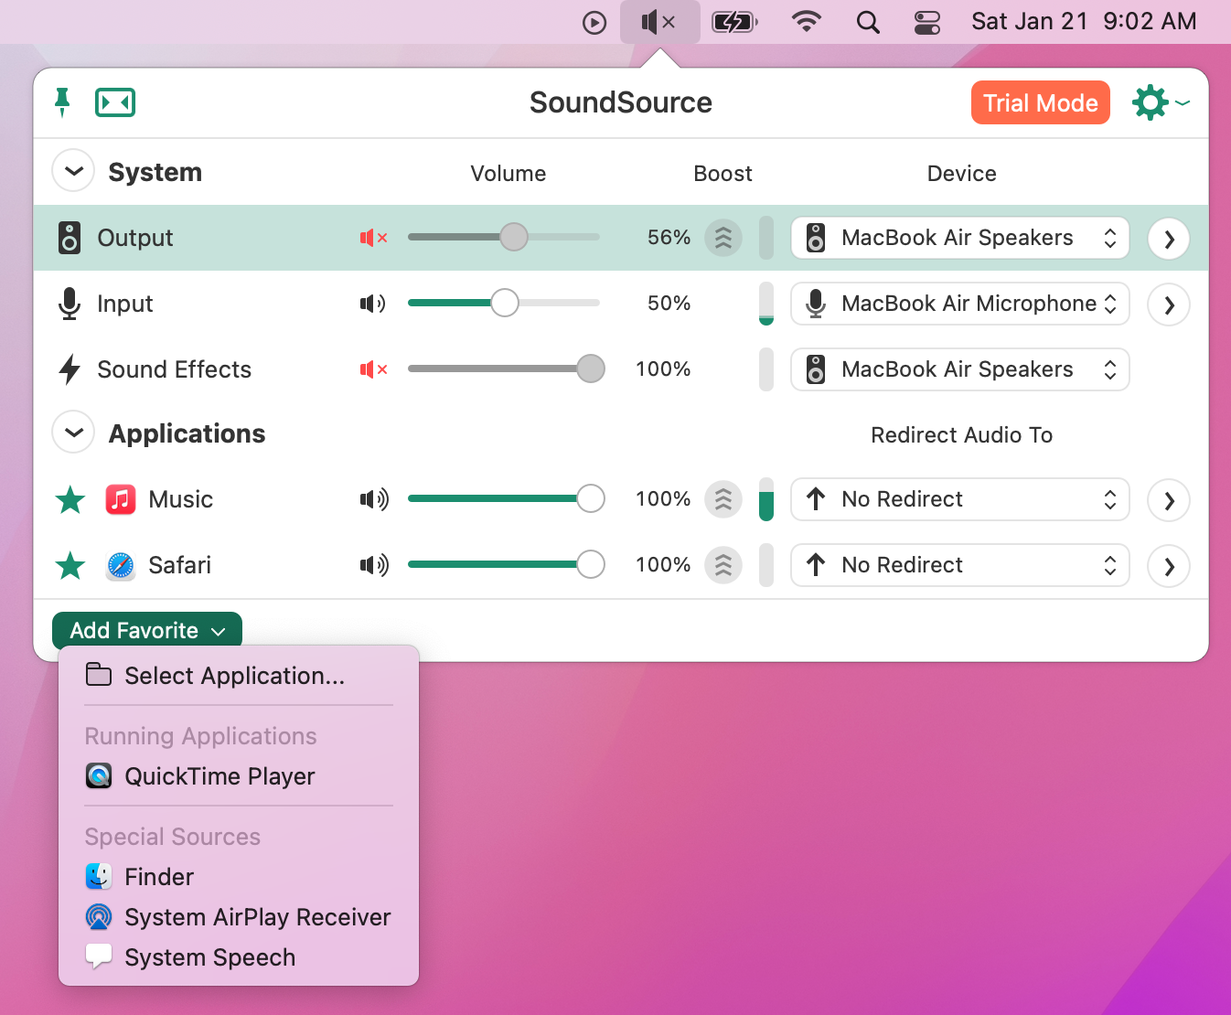
Task: Click the Now Playing menu bar icon
Action: pos(594,22)
